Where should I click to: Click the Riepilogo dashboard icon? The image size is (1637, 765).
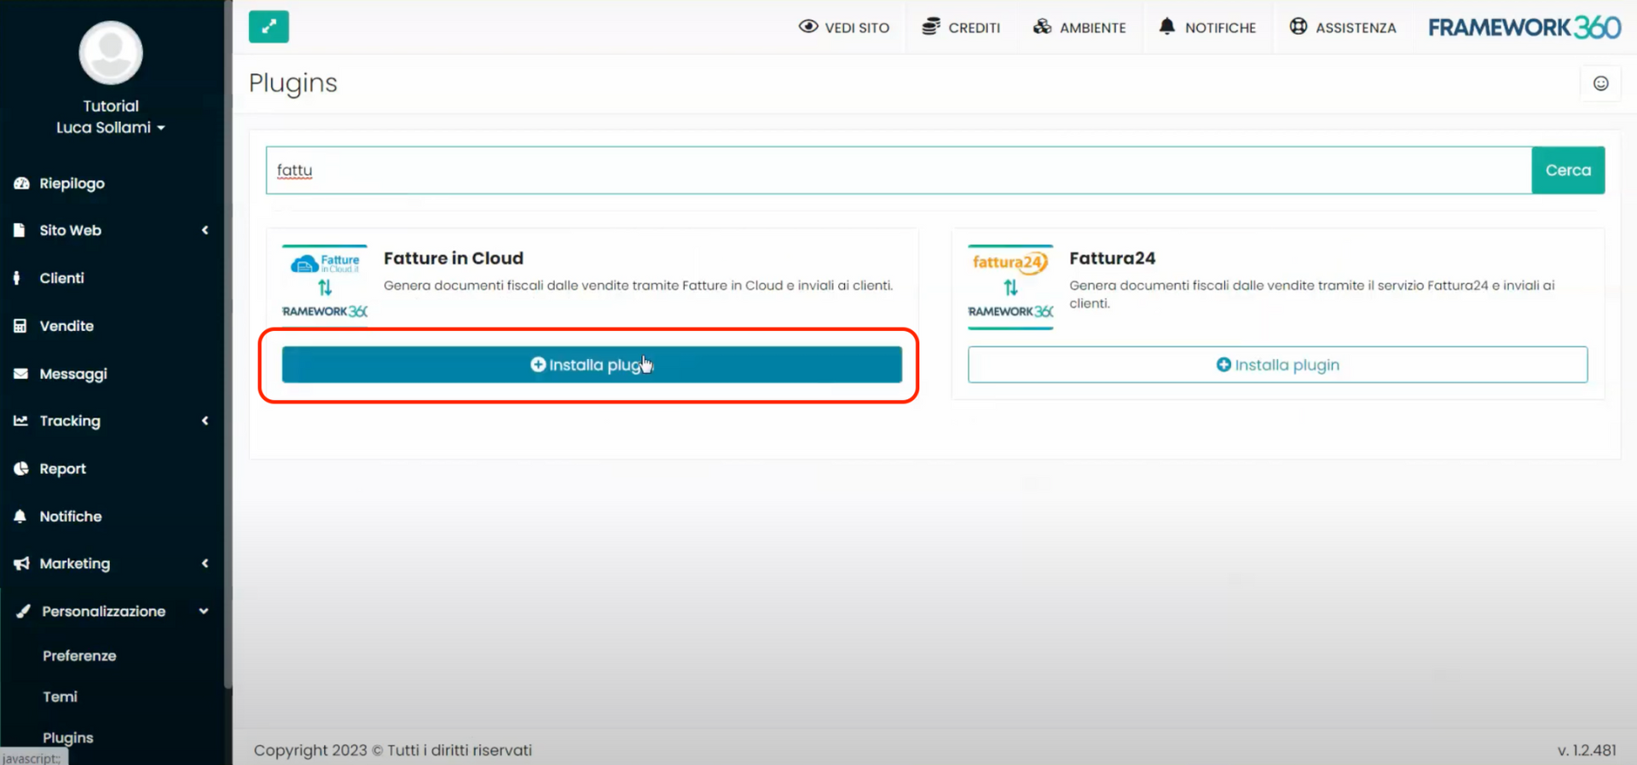pyautogui.click(x=21, y=183)
